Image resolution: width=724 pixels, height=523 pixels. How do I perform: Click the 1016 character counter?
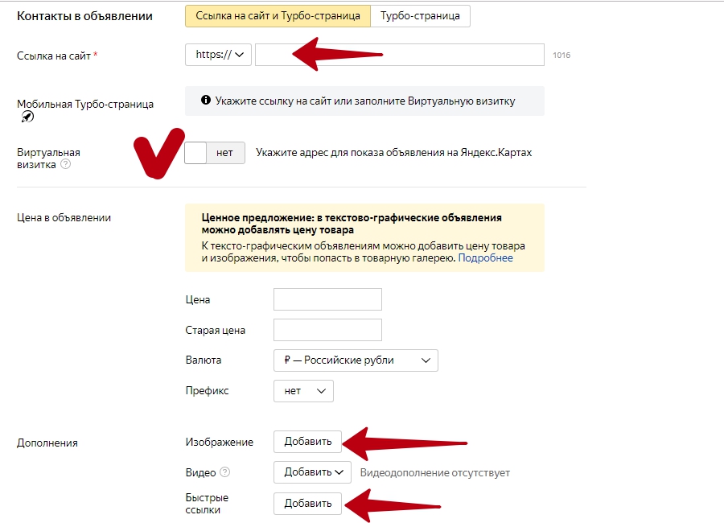[x=562, y=56]
